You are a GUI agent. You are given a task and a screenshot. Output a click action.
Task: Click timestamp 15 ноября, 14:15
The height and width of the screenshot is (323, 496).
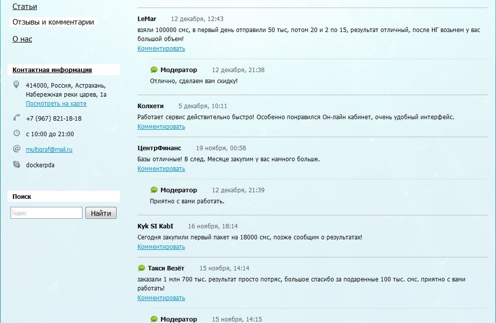pyautogui.click(x=237, y=319)
